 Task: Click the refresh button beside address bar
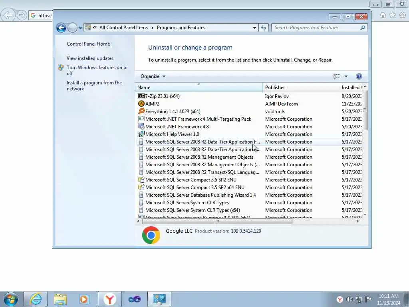(264, 28)
